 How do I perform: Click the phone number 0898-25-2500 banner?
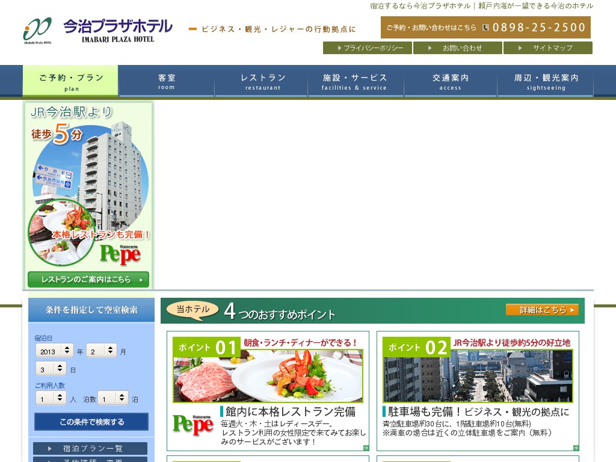[485, 28]
